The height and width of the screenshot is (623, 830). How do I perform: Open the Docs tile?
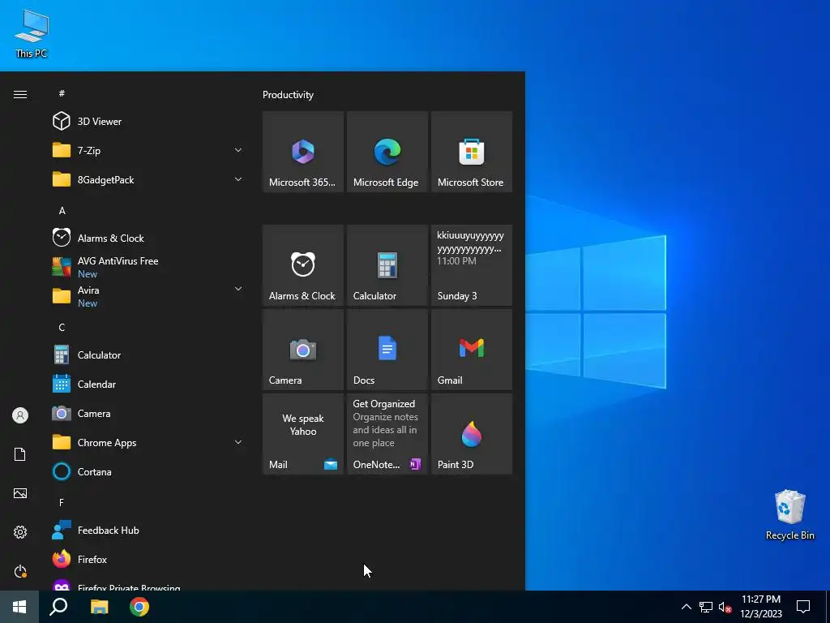point(387,350)
